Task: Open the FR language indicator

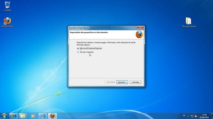Action: coord(184,116)
